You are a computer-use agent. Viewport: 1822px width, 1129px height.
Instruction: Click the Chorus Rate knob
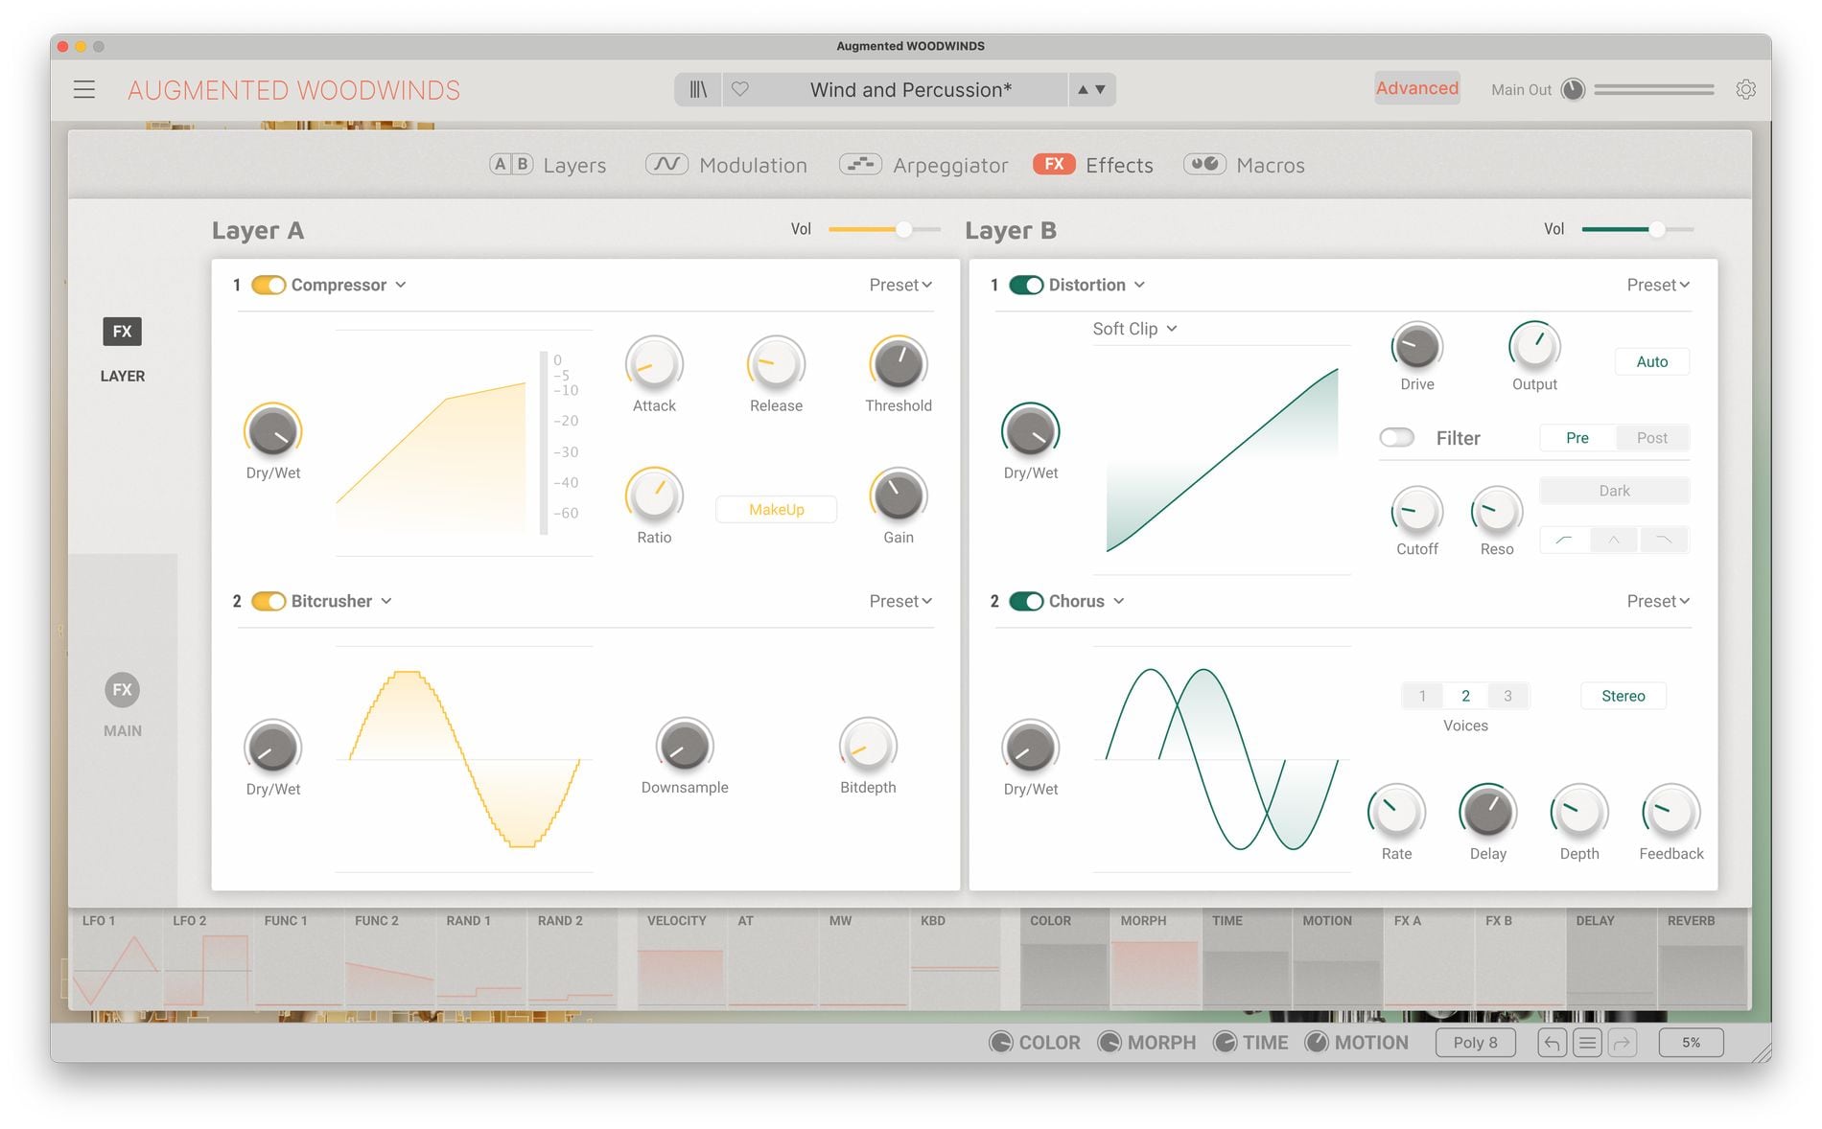pyautogui.click(x=1396, y=813)
